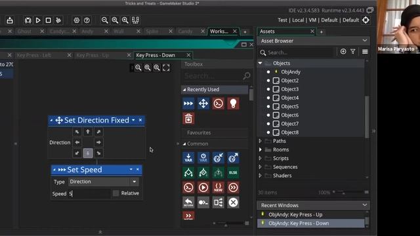The width and height of the screenshot is (420, 236).
Task: Collapse the Recently Used toolbox section
Action: 184,90
